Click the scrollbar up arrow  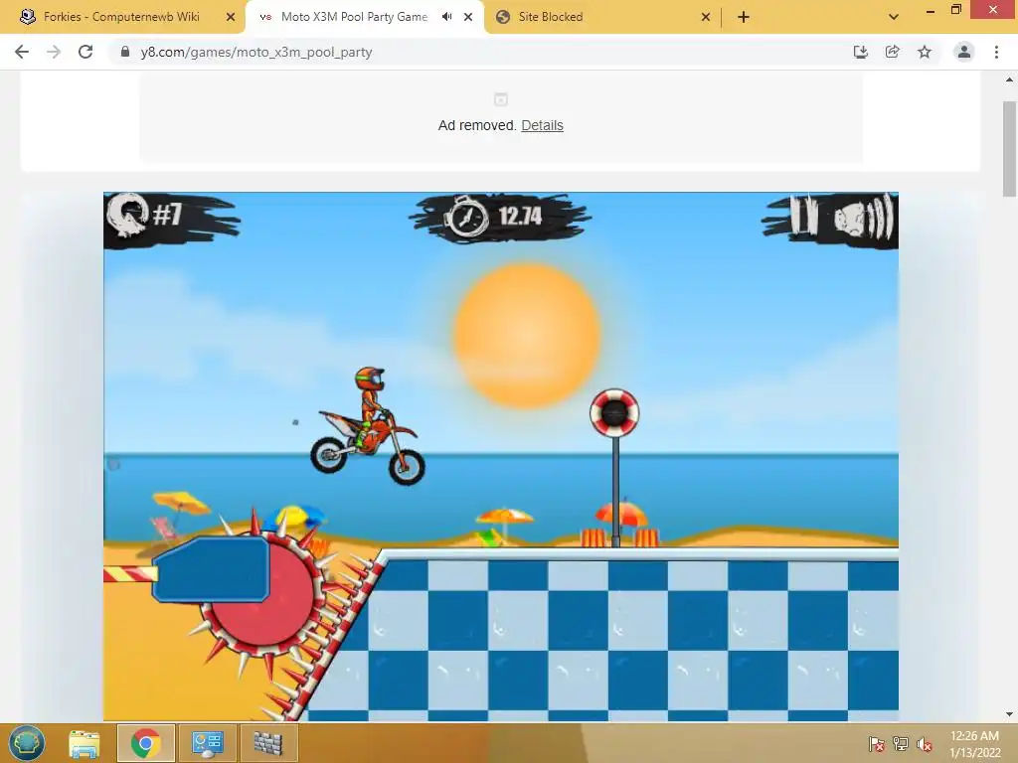(x=1009, y=79)
